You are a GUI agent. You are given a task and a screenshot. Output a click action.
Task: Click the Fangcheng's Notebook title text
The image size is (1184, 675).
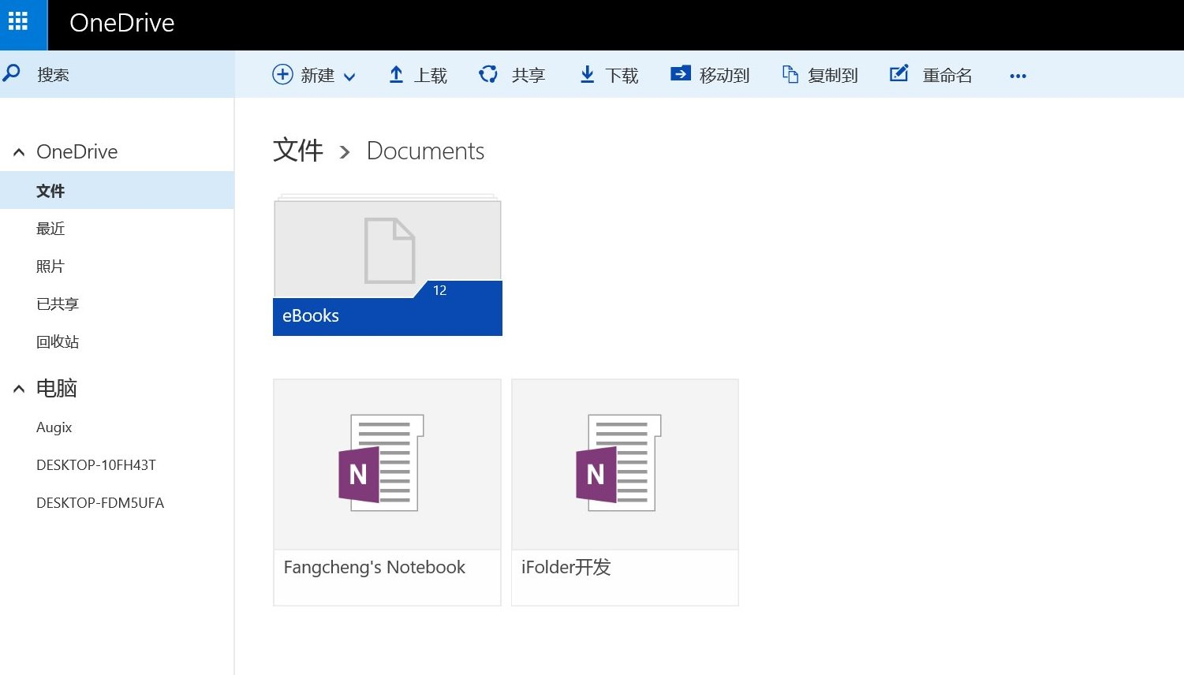click(x=374, y=567)
